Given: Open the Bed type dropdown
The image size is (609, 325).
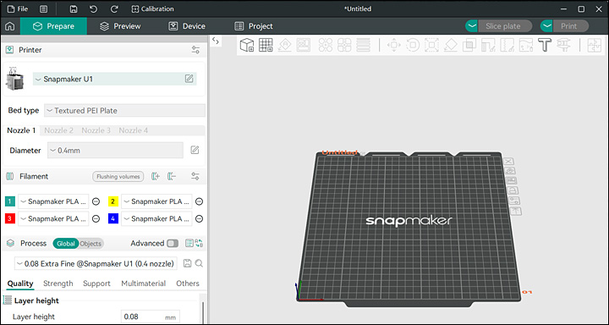Looking at the screenshot, I should [124, 110].
